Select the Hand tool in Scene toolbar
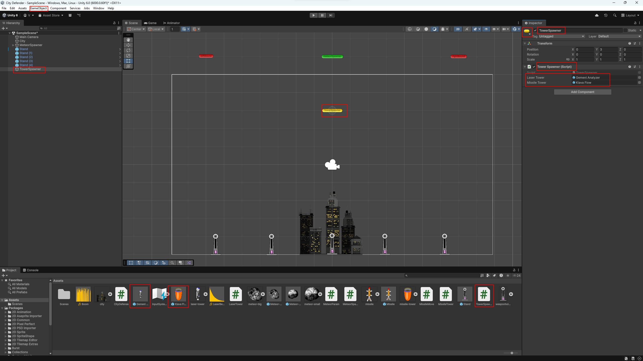The width and height of the screenshot is (643, 361). coord(128,40)
